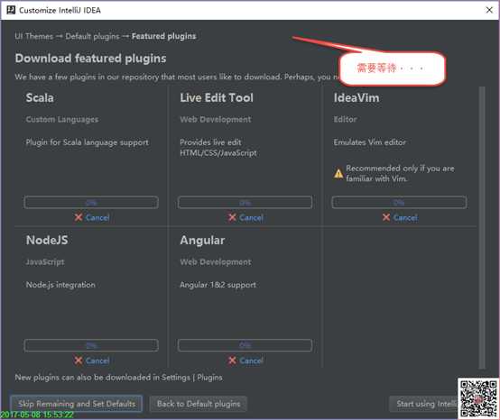Cancel the Angular plugin download
500x420 pixels.
coord(251,361)
